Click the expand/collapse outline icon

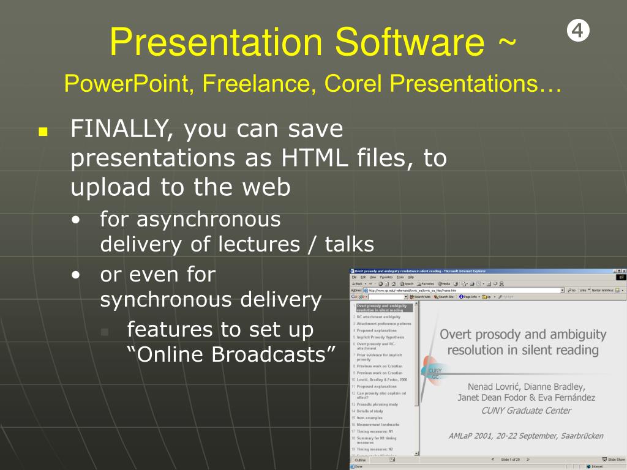[392, 460]
